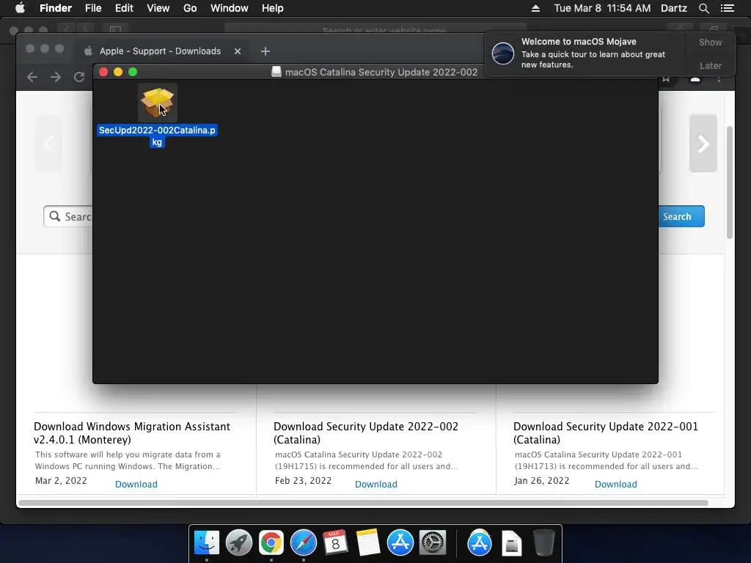Open Launchpad rocket in Dock

[x=238, y=542]
